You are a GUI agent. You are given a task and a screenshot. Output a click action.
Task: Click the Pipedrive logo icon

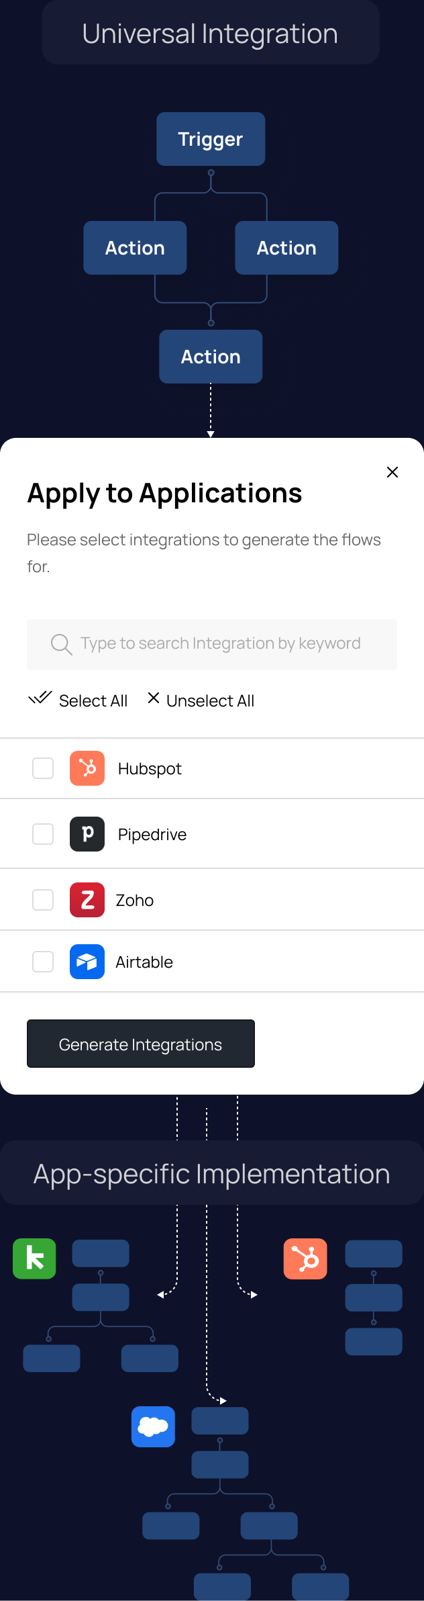tap(87, 834)
